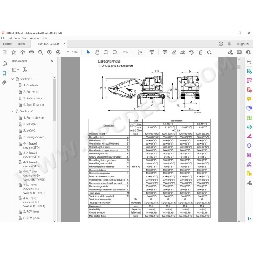Open bookmark 5. RCV lever
The image size is (253, 253).
[31, 211]
